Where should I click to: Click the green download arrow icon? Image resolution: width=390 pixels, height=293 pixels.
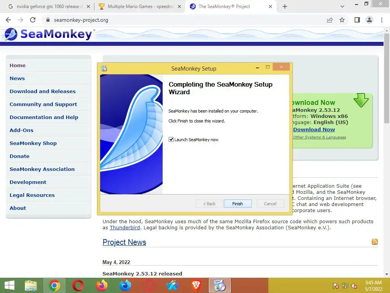pyautogui.click(x=361, y=100)
